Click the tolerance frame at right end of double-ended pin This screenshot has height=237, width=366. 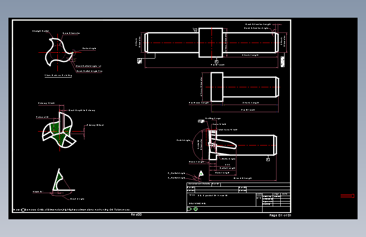pos(282,62)
